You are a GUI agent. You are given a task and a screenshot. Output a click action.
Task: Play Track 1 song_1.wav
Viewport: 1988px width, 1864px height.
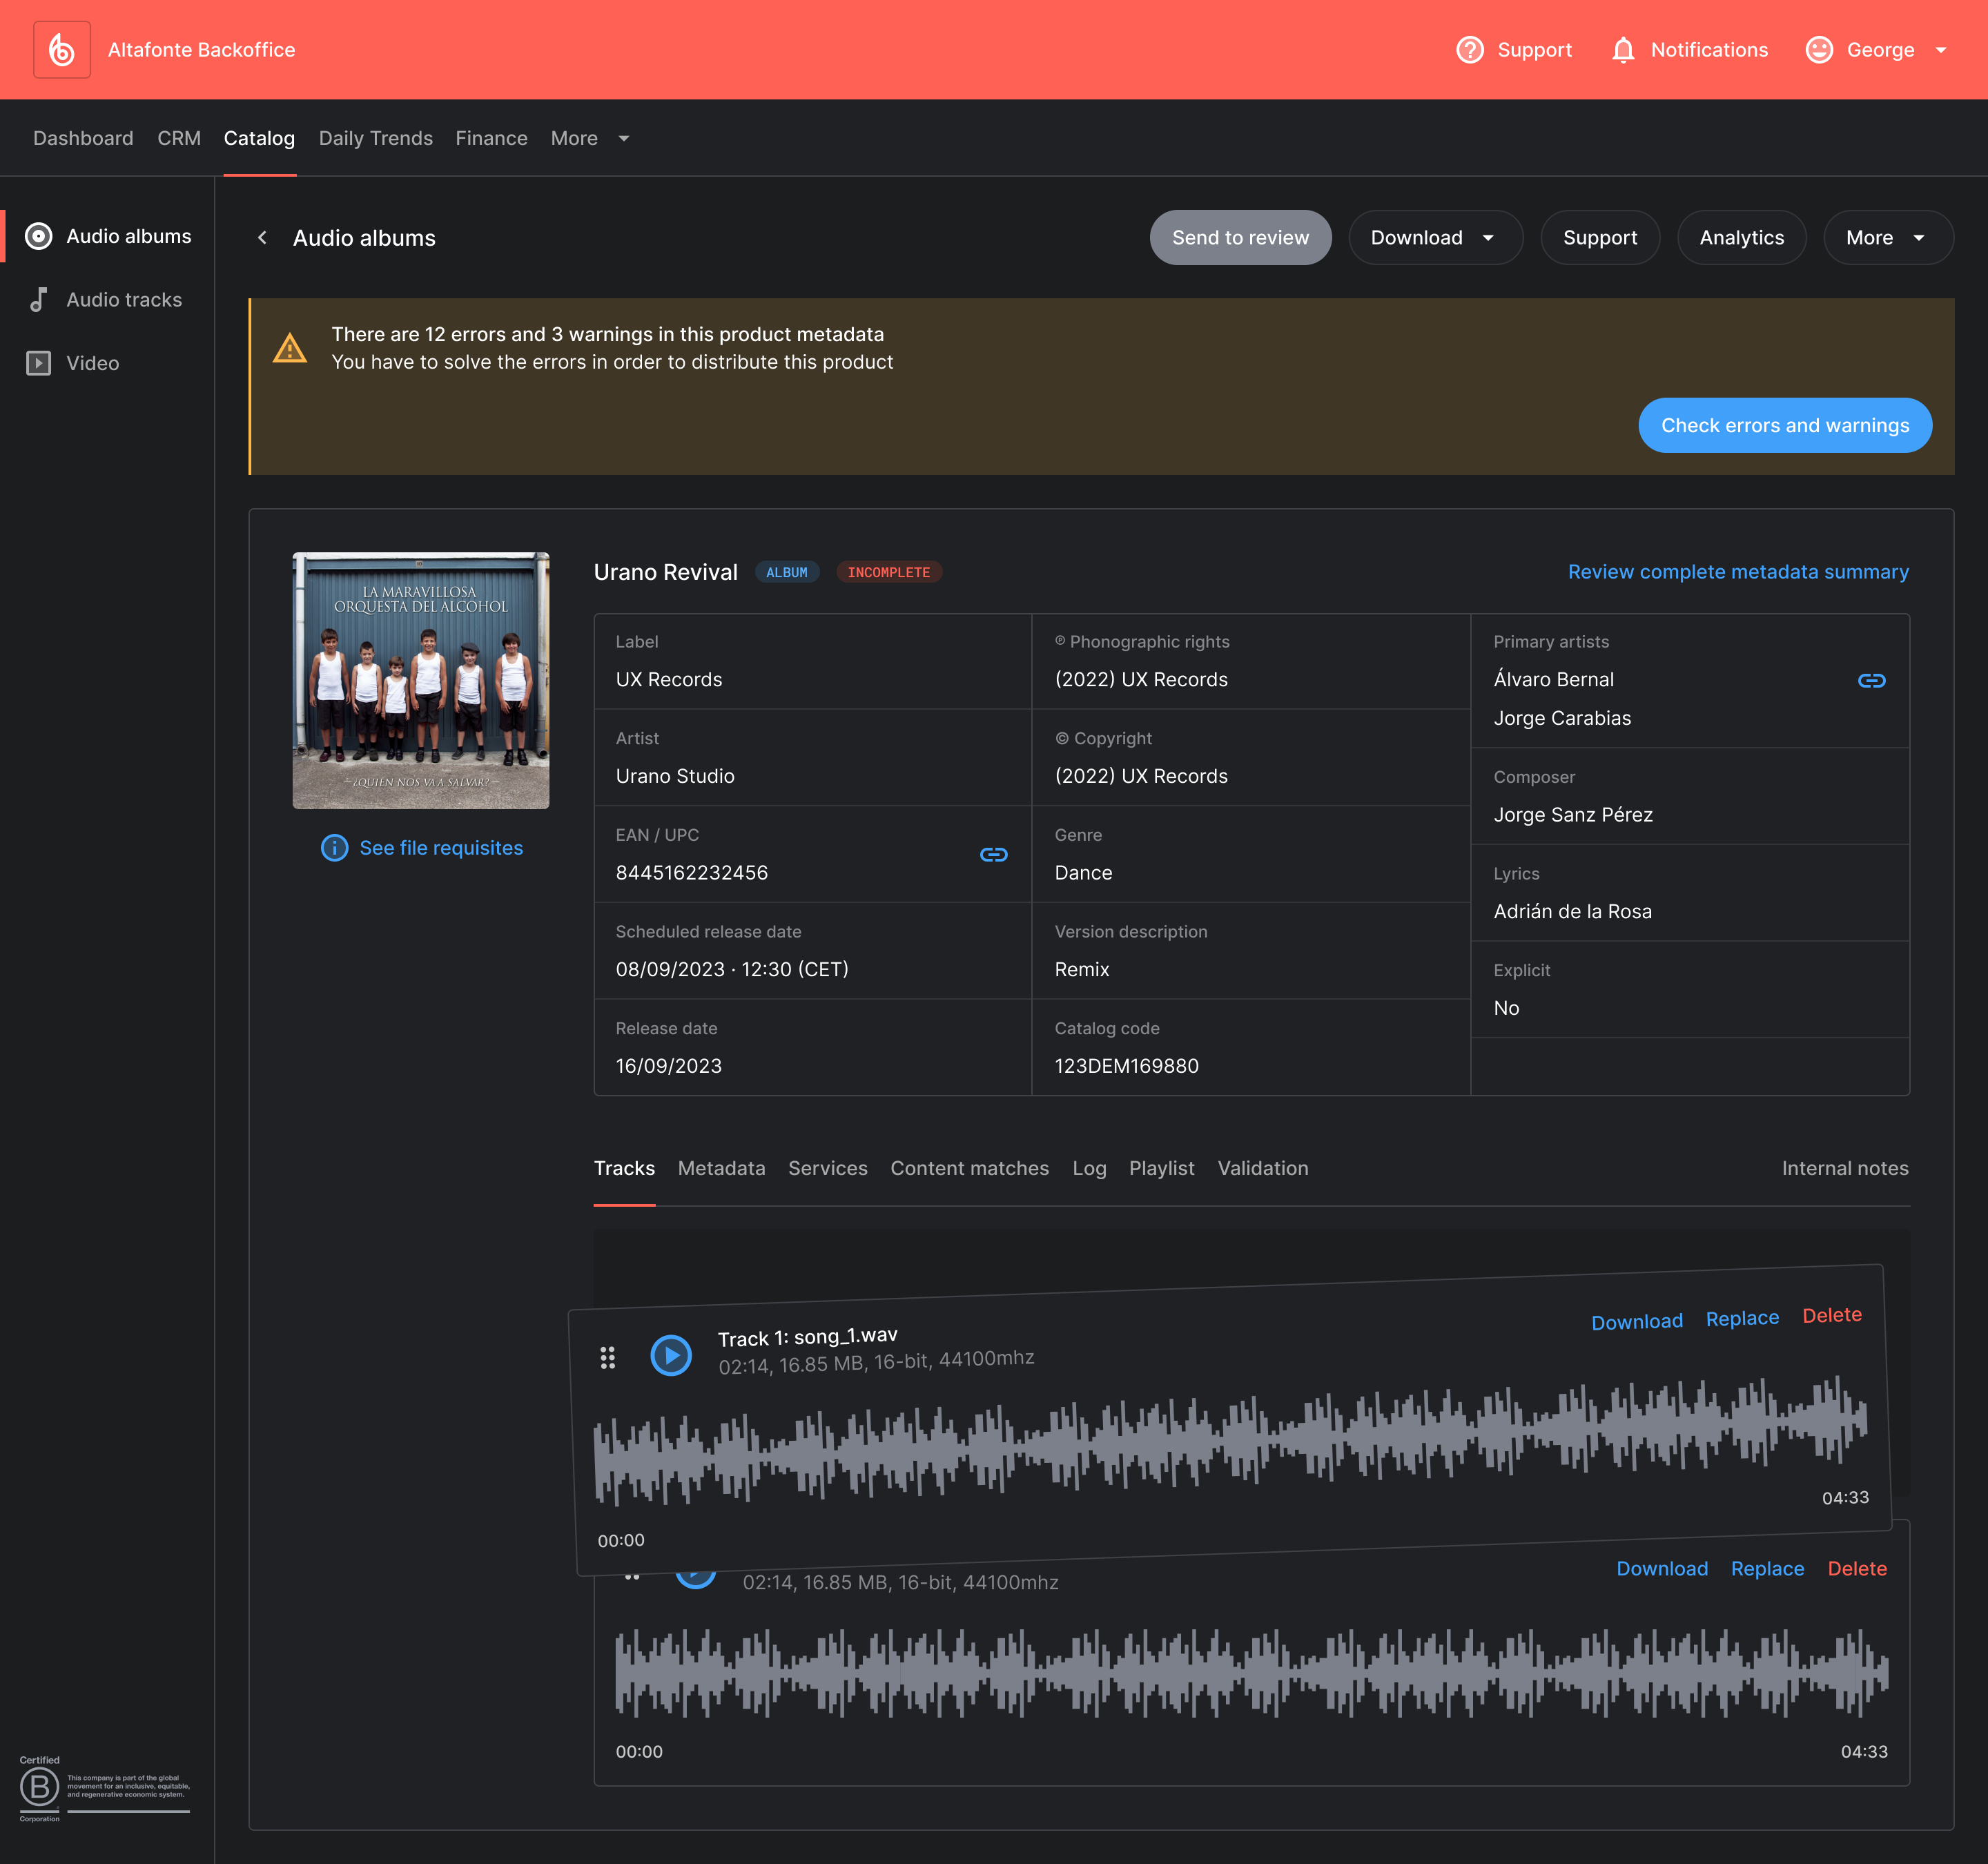(x=671, y=1355)
